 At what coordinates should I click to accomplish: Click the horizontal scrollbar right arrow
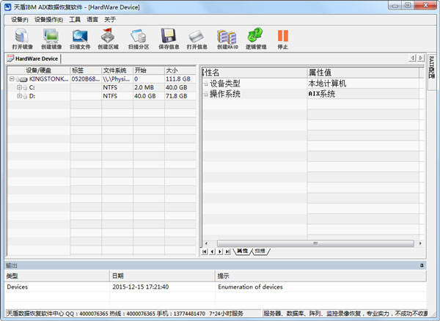click(x=420, y=243)
